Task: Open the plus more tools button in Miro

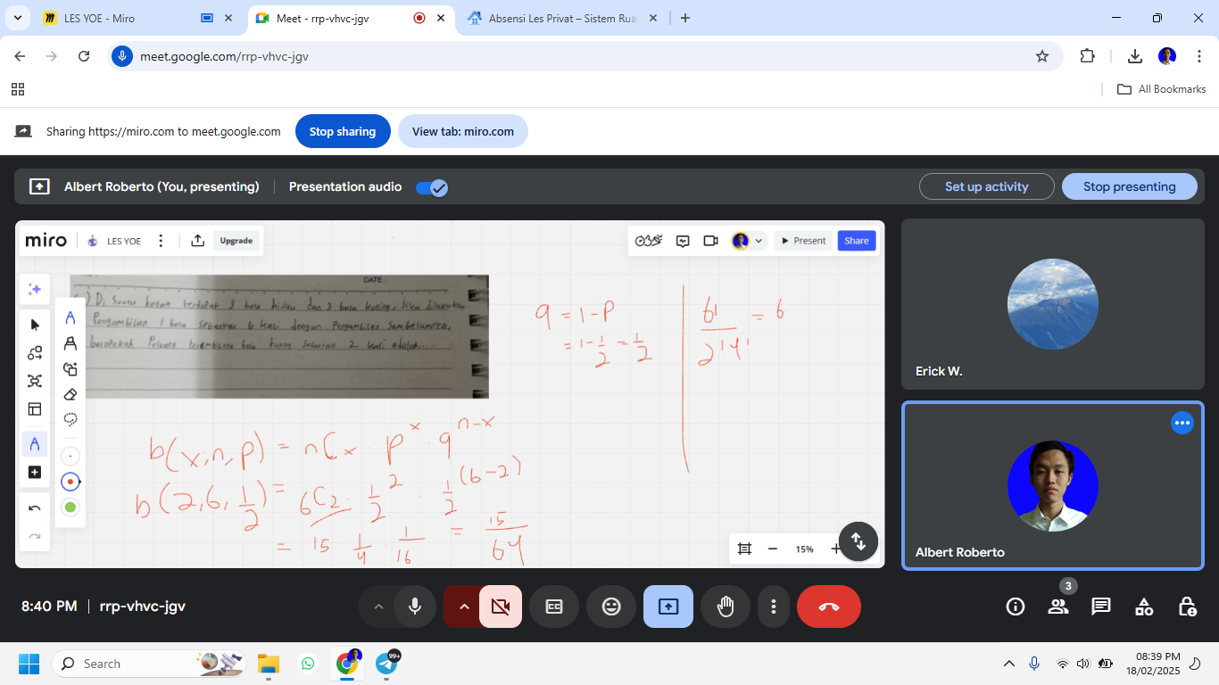Action: point(35,473)
